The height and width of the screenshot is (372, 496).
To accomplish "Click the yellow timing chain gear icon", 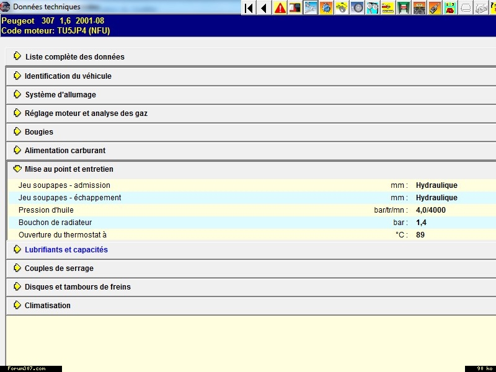I will pyautogui.click(x=342, y=7).
